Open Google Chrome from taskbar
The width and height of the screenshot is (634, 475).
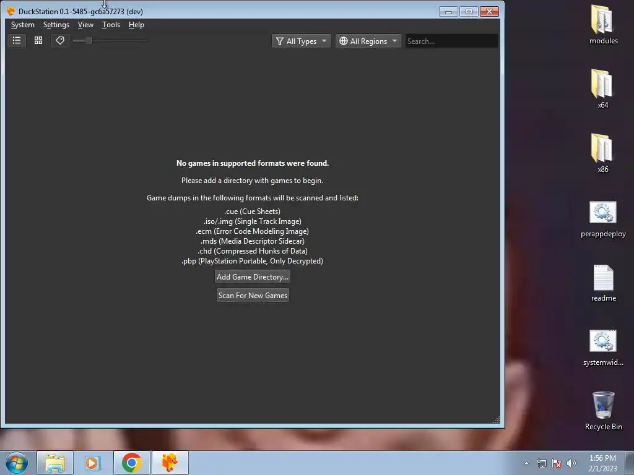[131, 463]
